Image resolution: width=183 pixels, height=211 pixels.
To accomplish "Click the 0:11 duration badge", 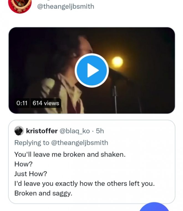I will (x=22, y=103).
